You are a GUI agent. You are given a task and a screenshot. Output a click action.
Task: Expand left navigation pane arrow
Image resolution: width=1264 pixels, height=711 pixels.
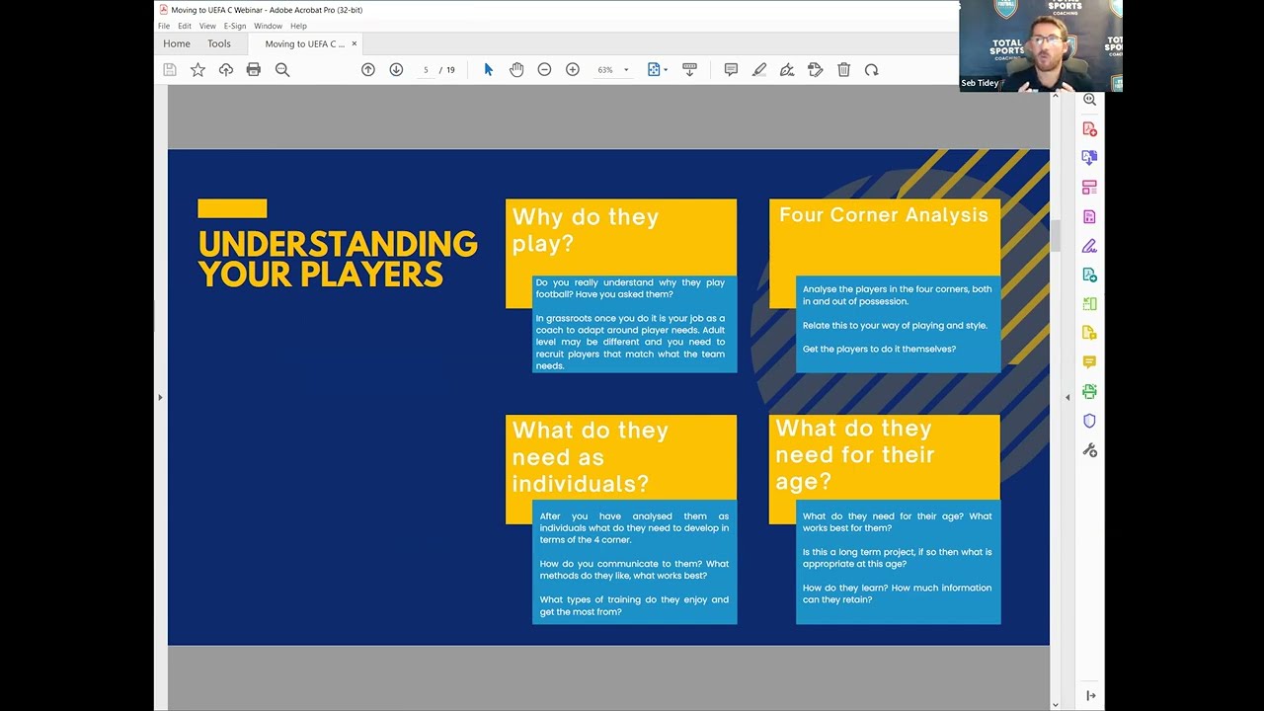coord(160,397)
